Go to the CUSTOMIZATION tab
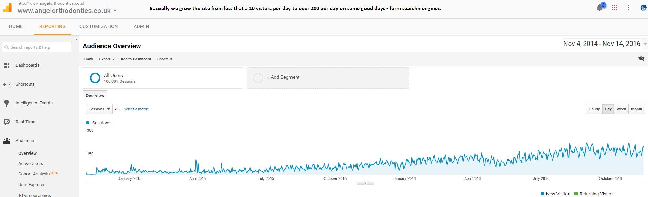The image size is (648, 197). click(x=98, y=26)
